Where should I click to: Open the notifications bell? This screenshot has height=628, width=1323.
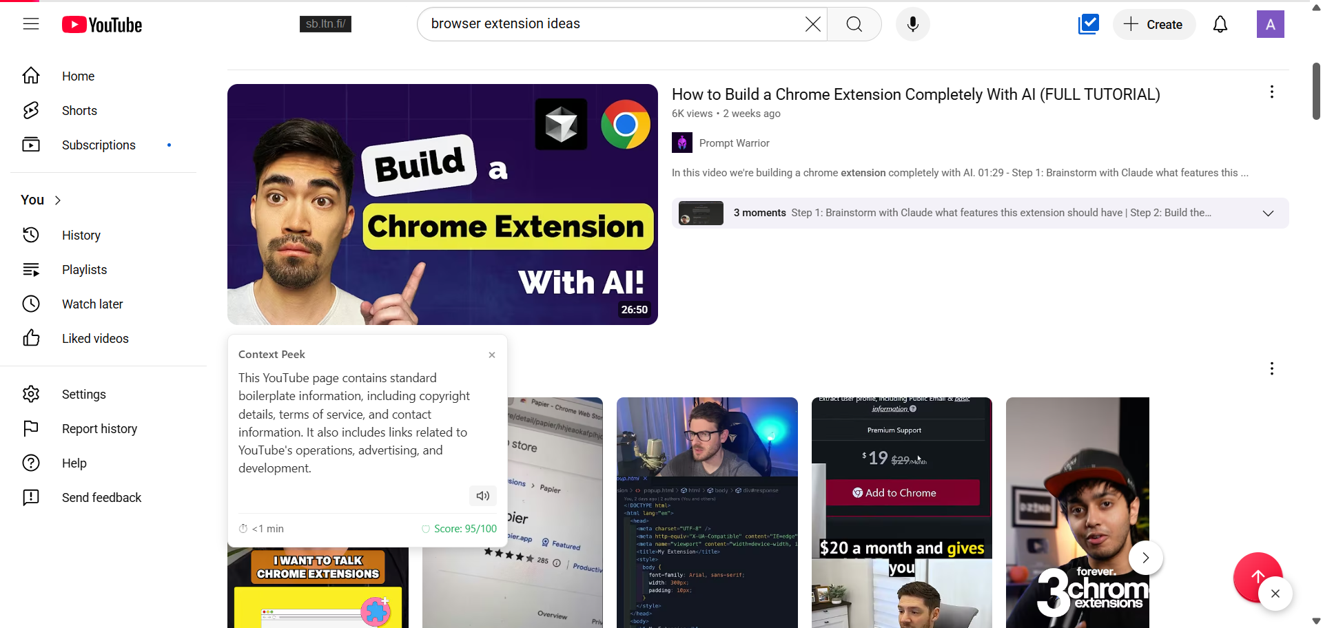click(x=1220, y=24)
